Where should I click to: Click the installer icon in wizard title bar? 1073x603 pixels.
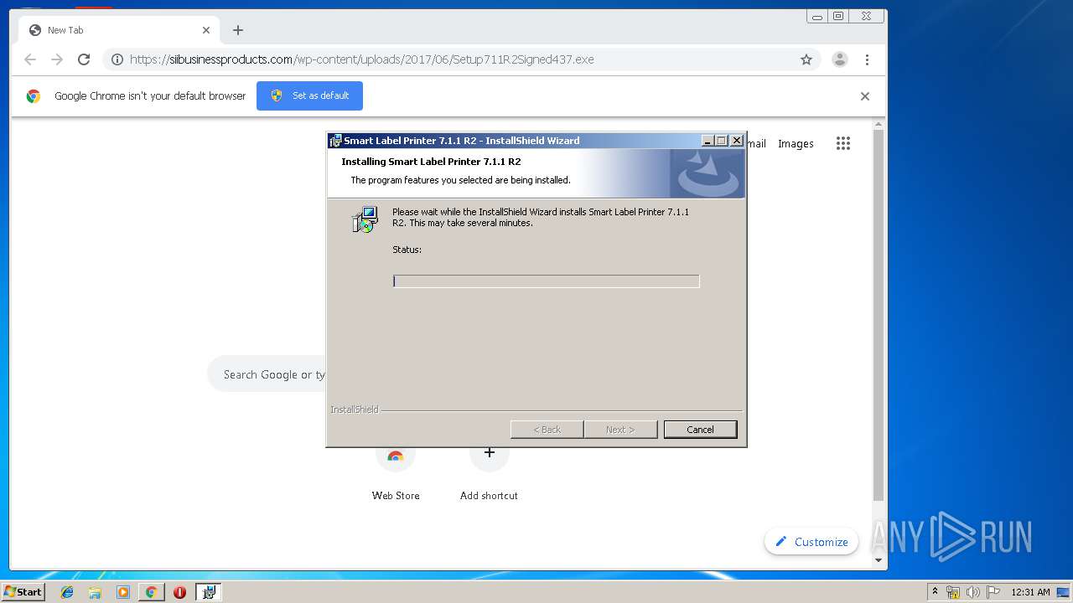[x=335, y=141]
